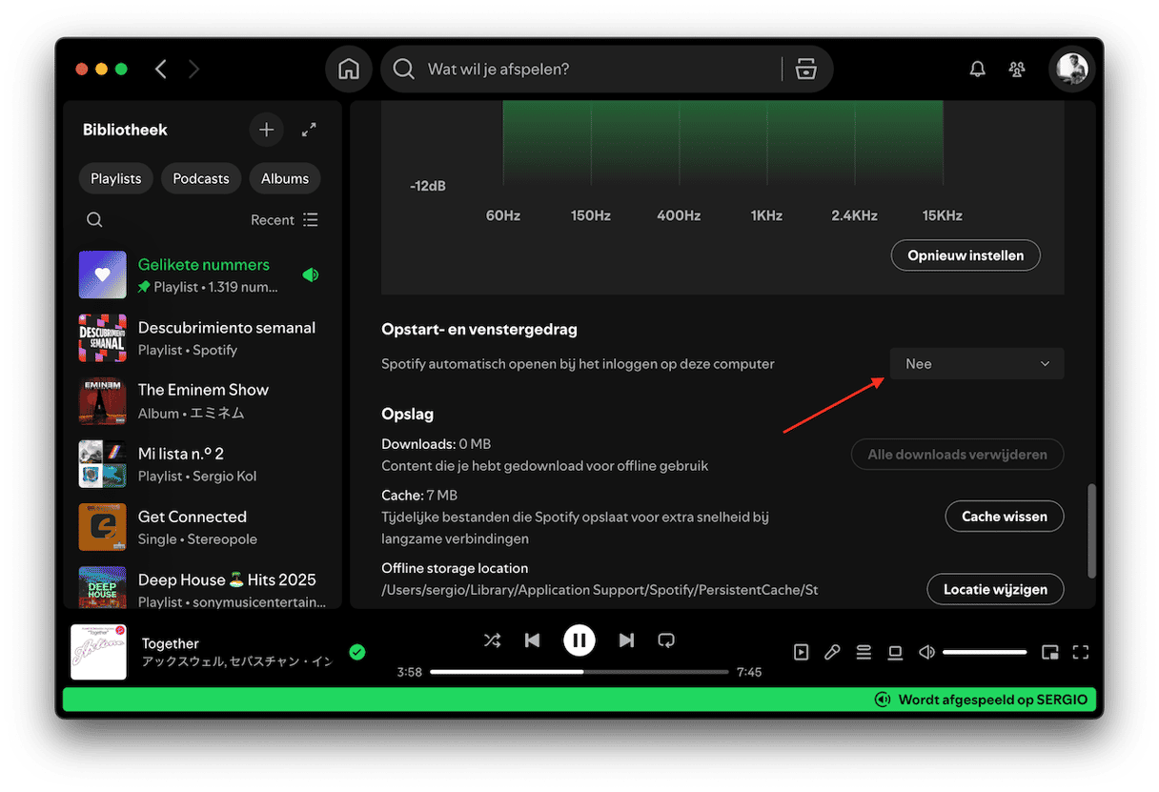
Task: Toggle repeat mode
Action: click(666, 640)
